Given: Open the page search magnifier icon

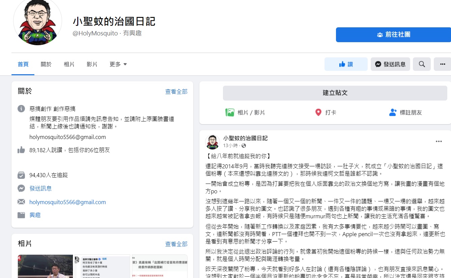Looking at the screenshot, I should (422, 64).
